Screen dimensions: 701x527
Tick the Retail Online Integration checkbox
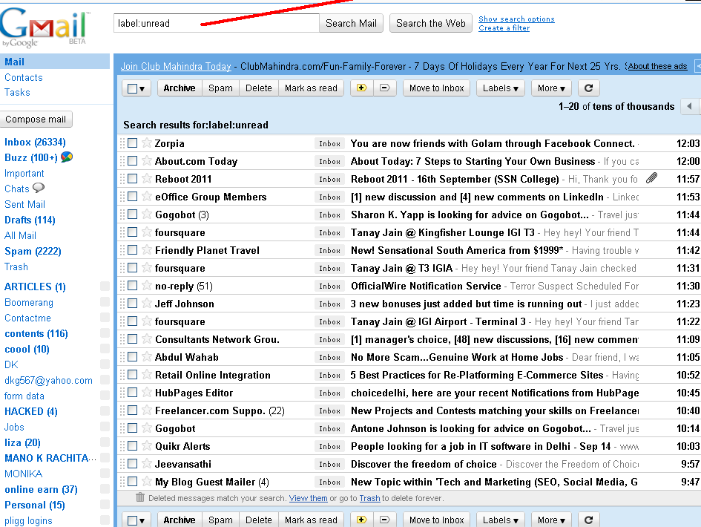point(132,374)
